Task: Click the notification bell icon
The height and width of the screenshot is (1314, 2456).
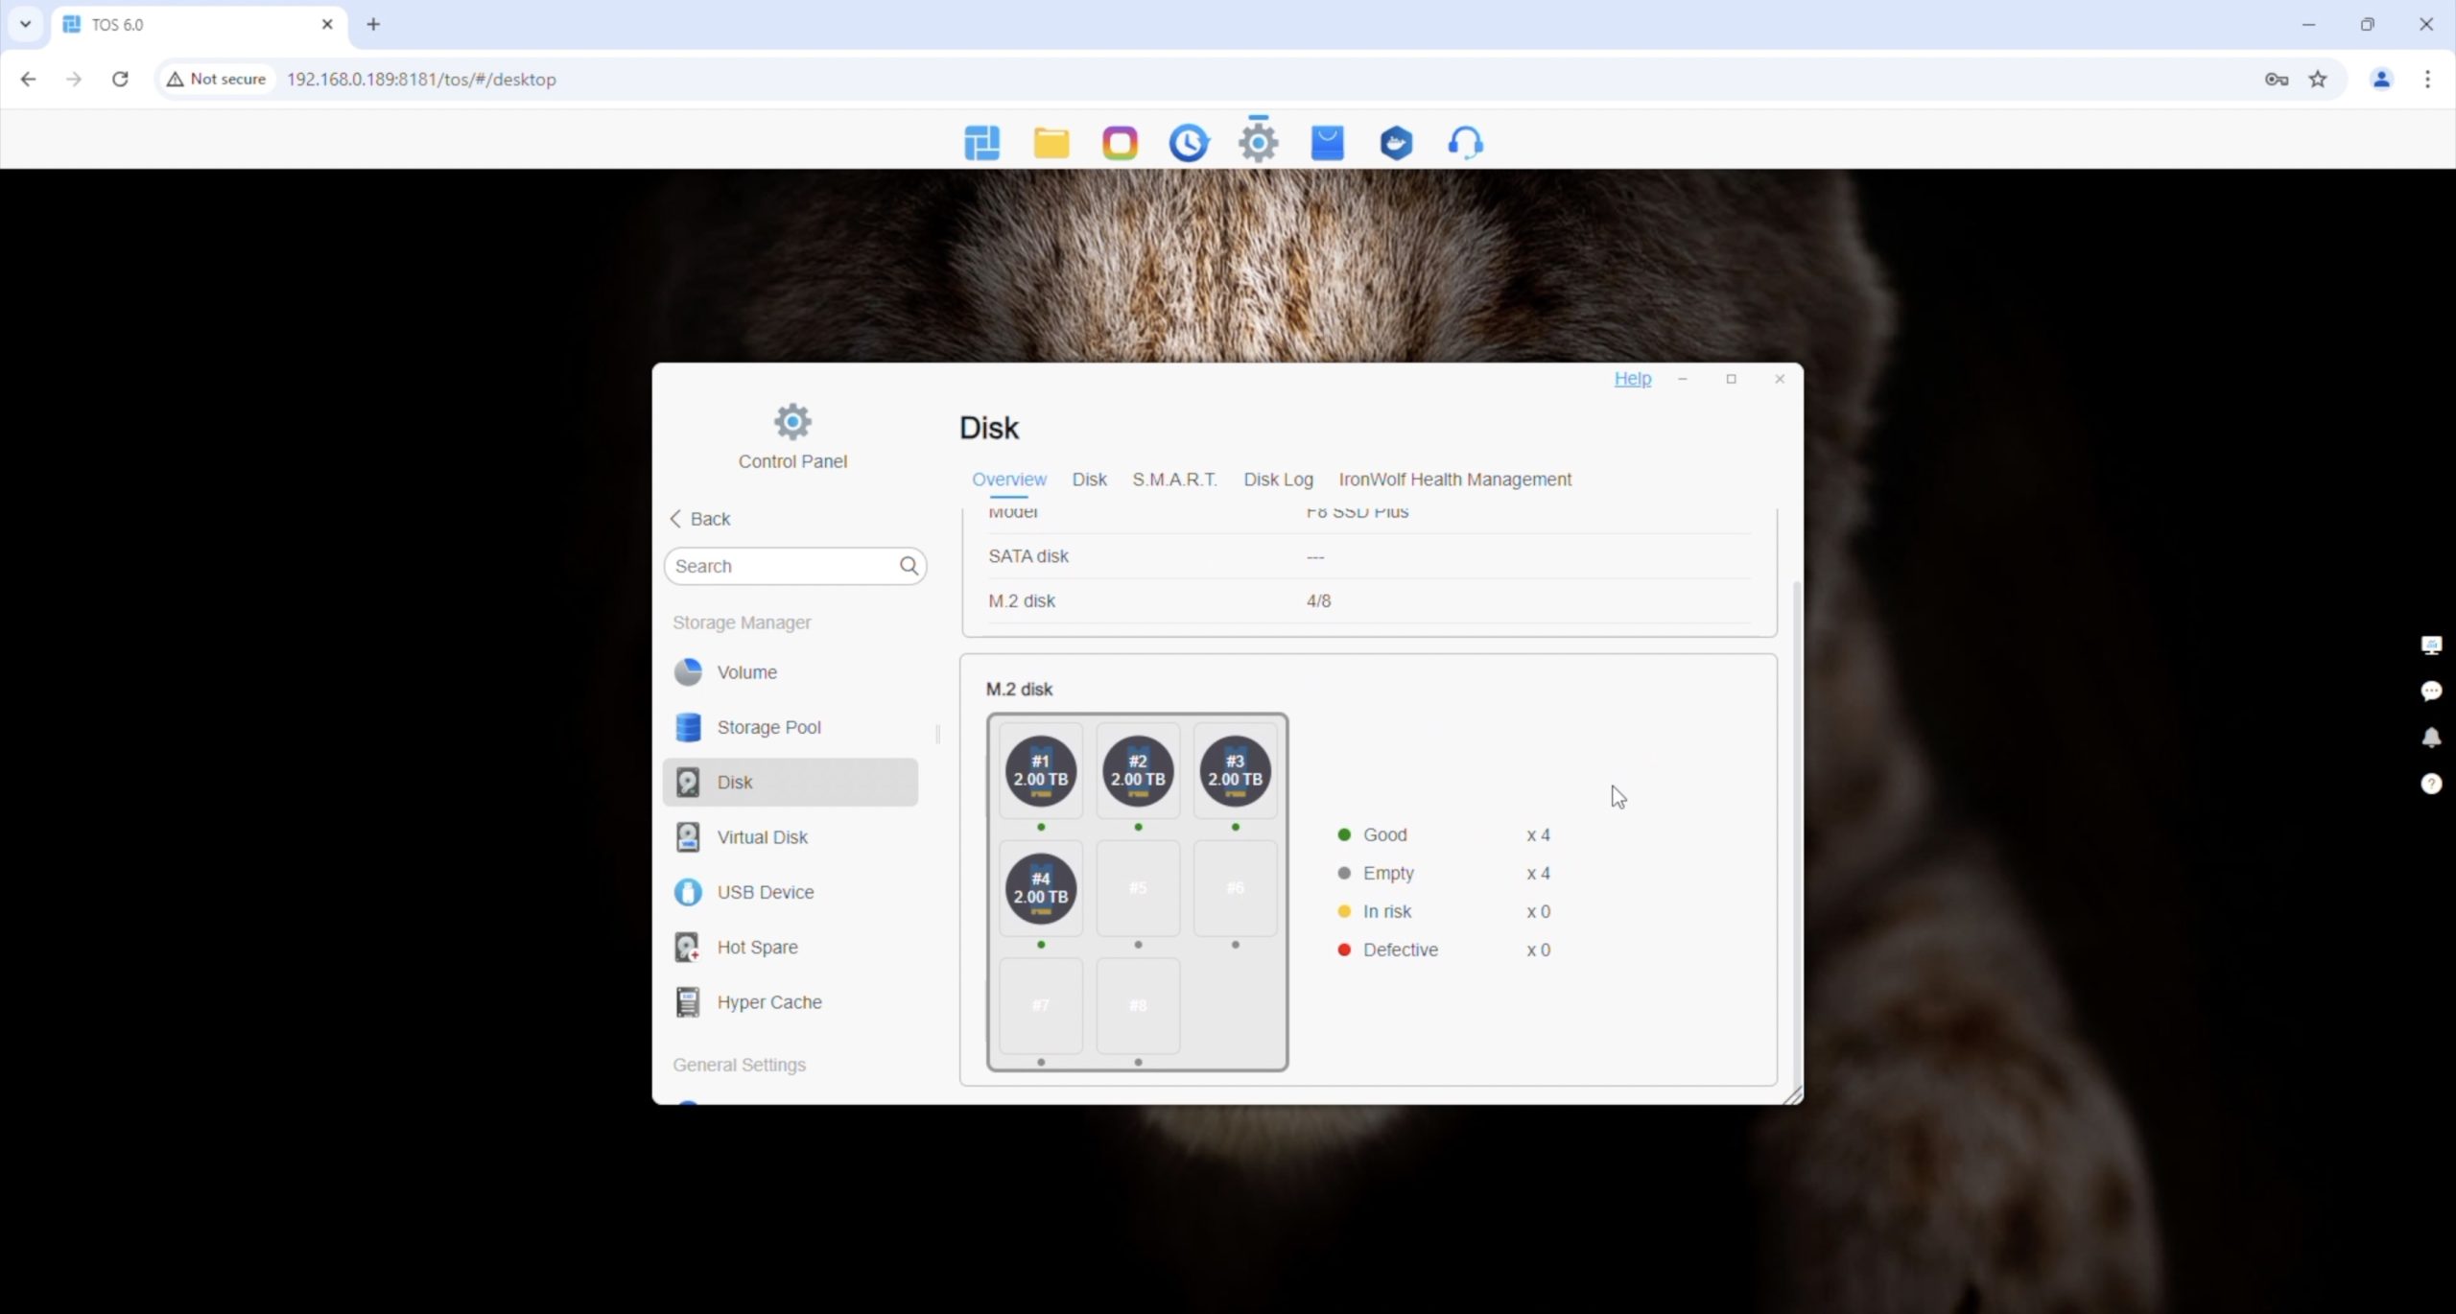Action: pyautogui.click(x=2430, y=738)
